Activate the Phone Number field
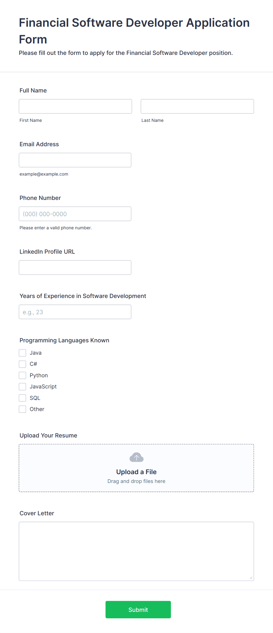273x633 pixels. coord(75,214)
